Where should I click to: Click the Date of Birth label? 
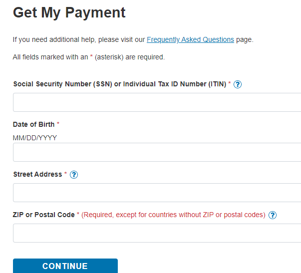(33, 124)
